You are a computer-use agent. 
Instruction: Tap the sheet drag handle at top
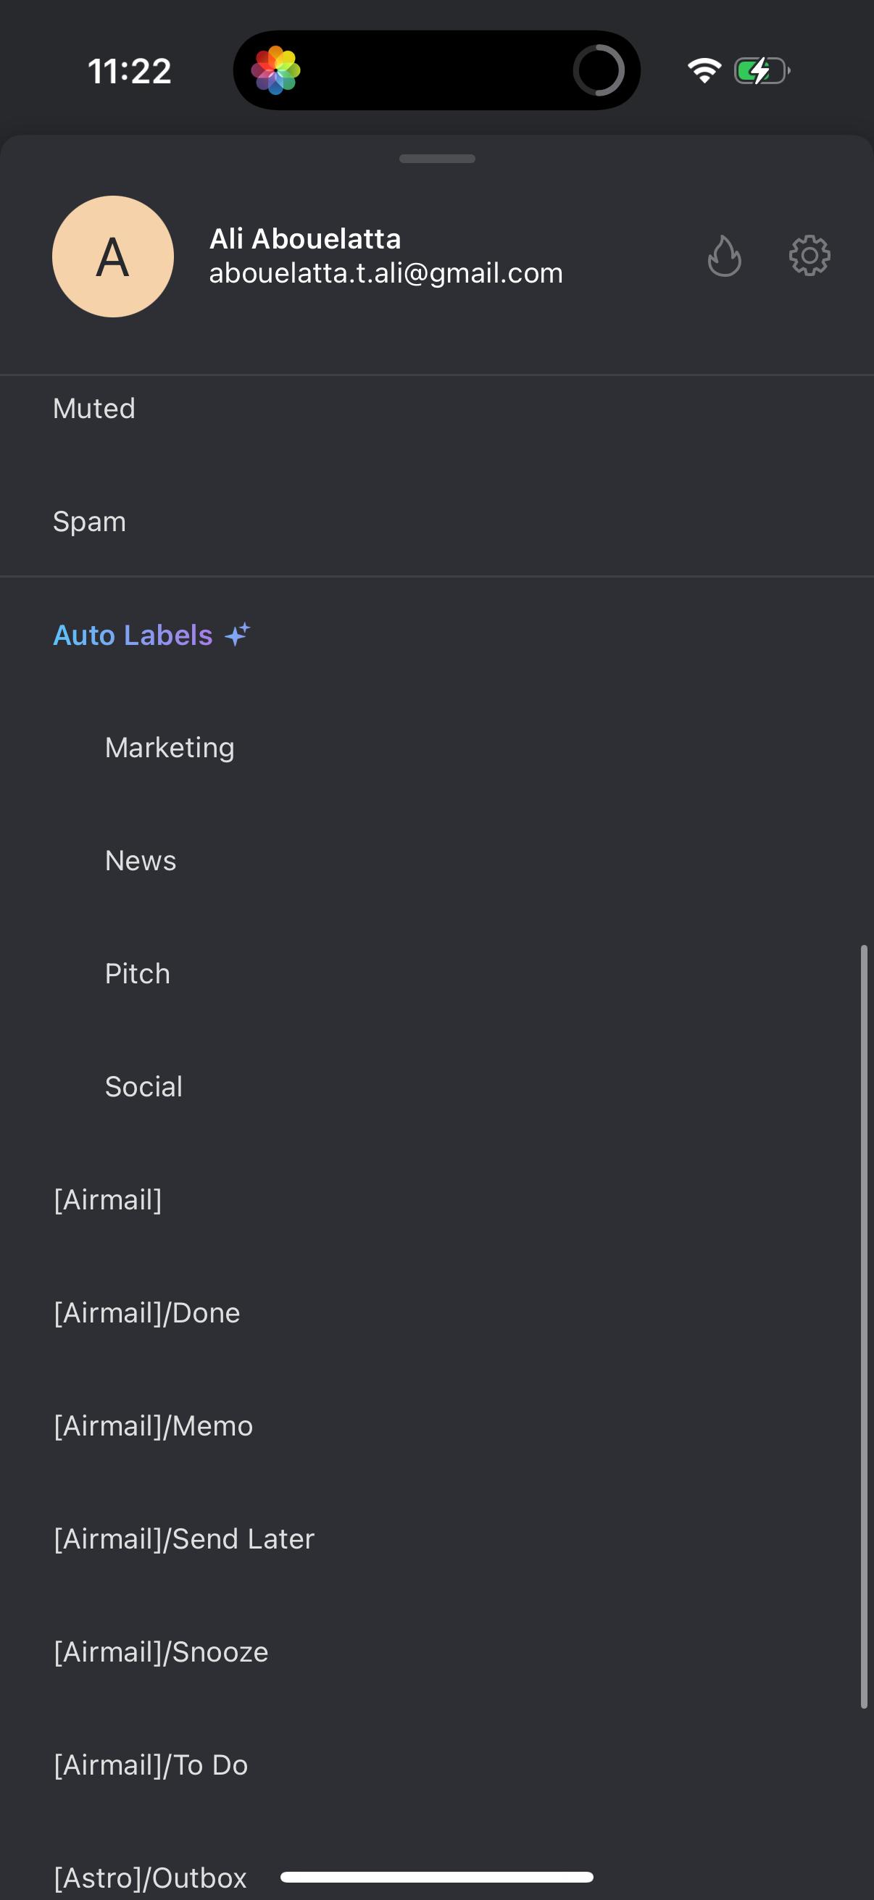(x=436, y=159)
